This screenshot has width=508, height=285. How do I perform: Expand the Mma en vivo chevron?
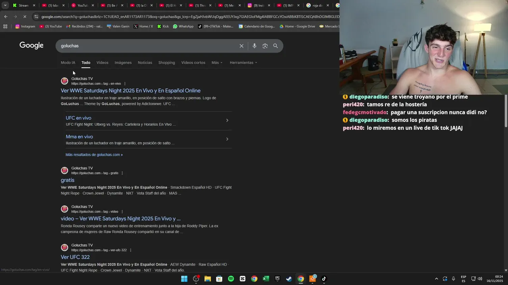click(x=227, y=139)
